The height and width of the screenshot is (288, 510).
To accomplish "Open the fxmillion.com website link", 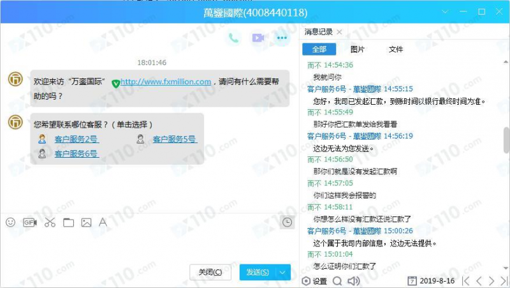I will coord(166,82).
